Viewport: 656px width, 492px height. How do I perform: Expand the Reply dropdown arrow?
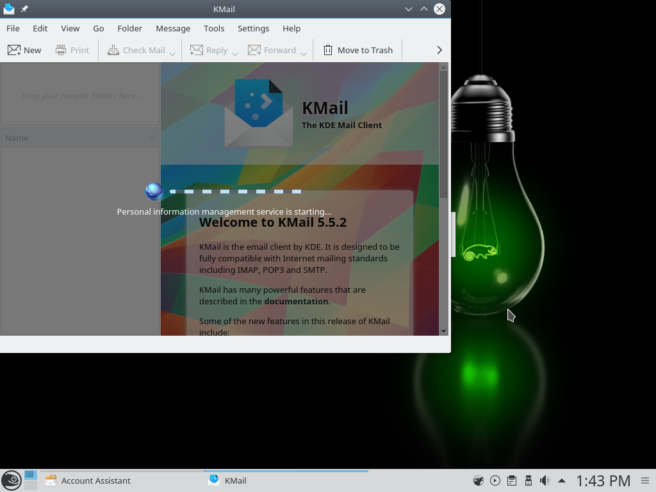pyautogui.click(x=235, y=54)
